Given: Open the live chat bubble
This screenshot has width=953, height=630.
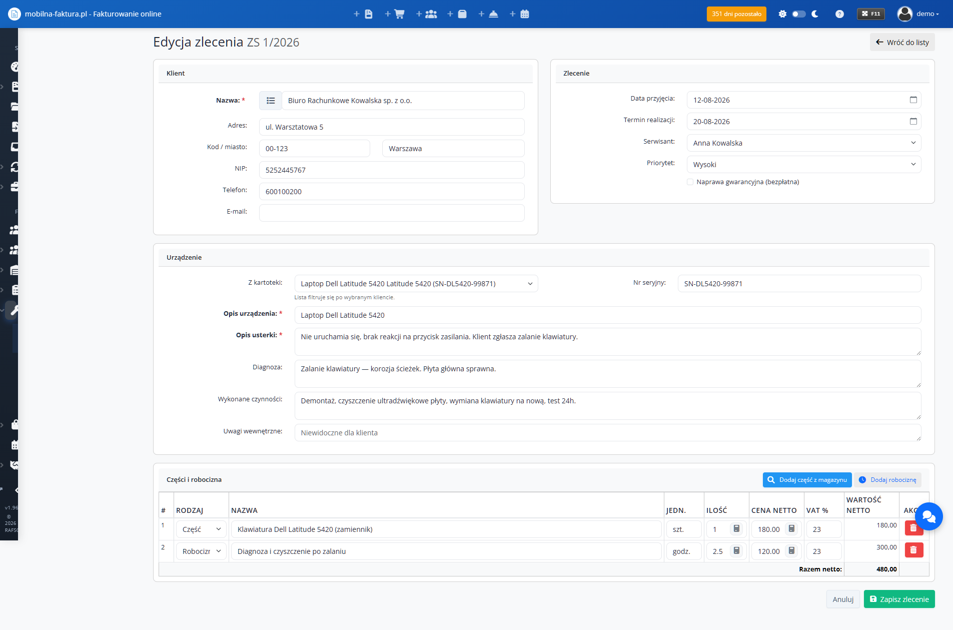Looking at the screenshot, I should pos(929,516).
